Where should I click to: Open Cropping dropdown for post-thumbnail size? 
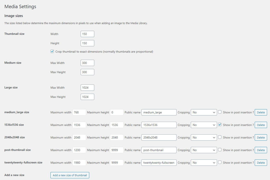click(204, 150)
